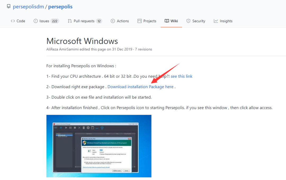Open the Persepolis firewall screenshot image

[x=99, y=146]
